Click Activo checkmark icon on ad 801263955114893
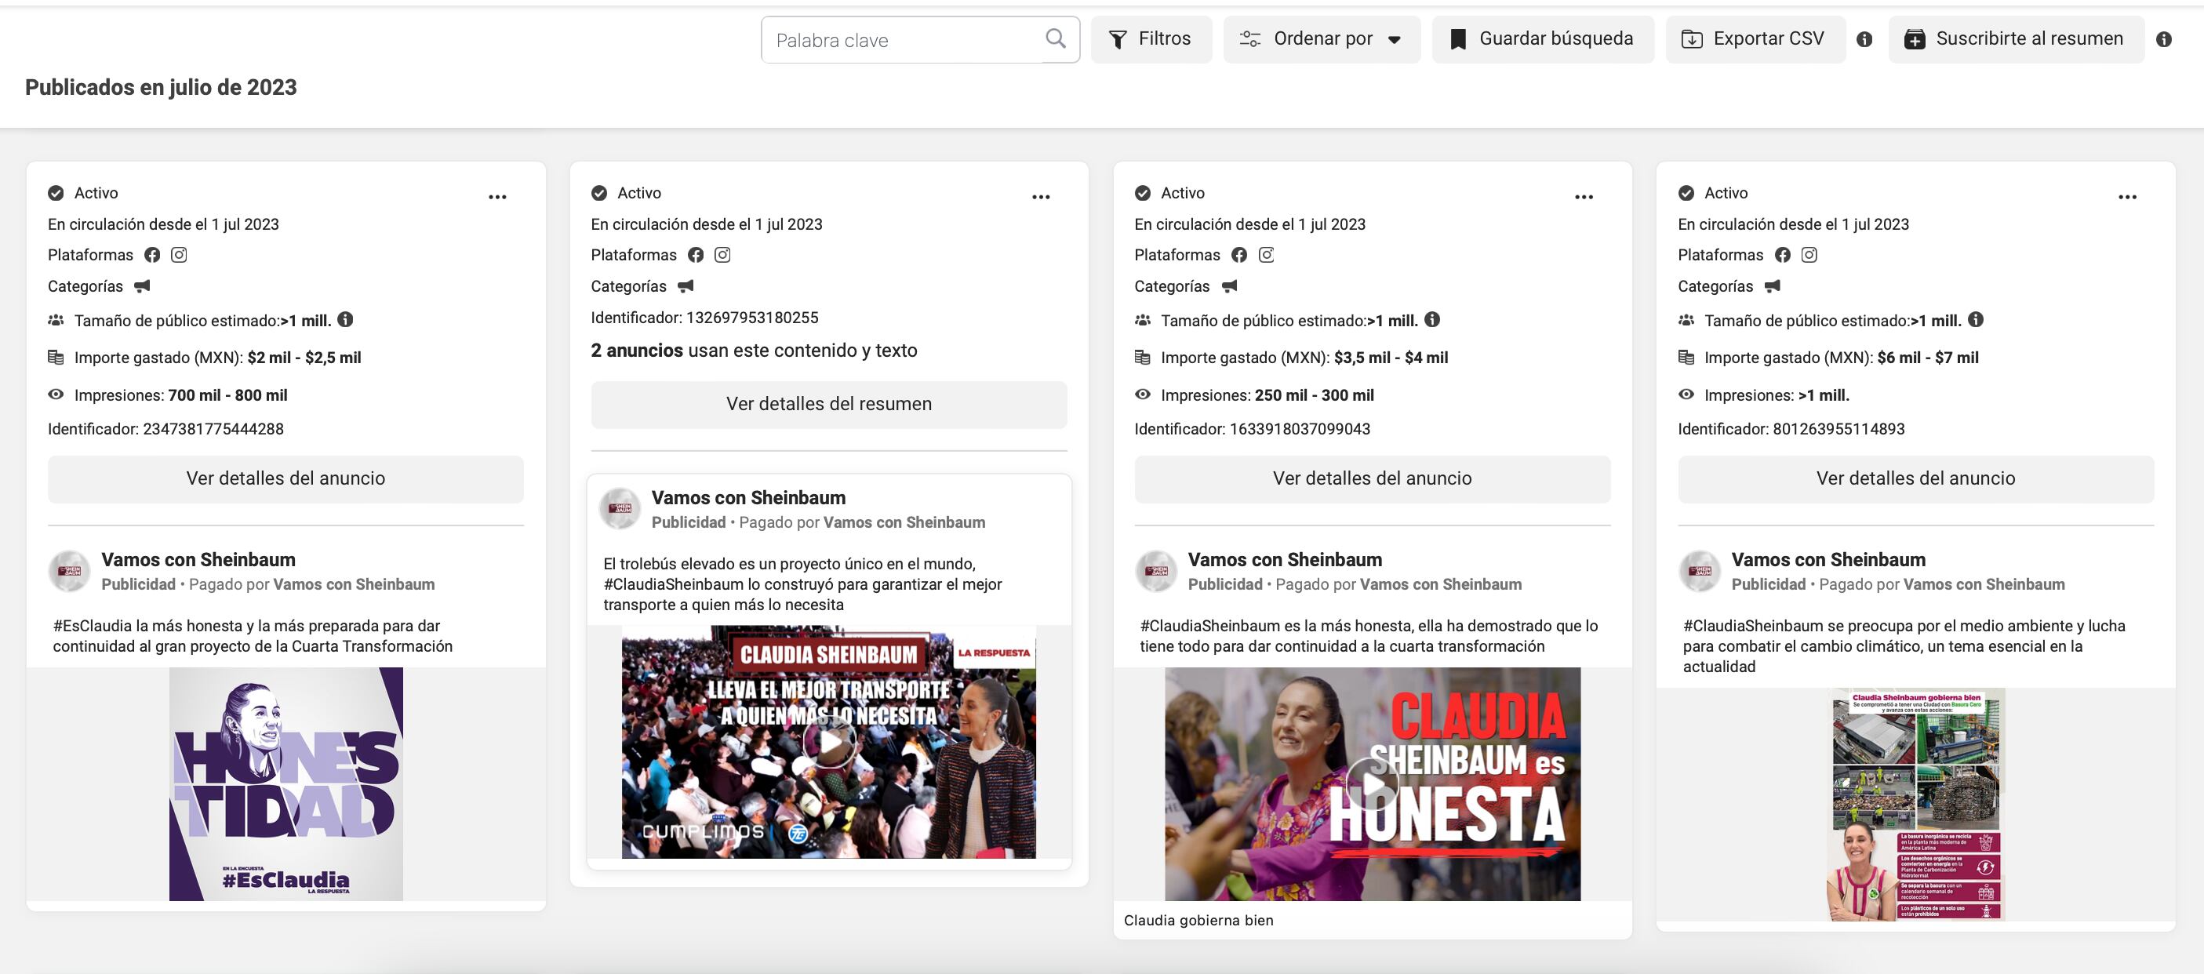This screenshot has width=2204, height=974. coord(1686,193)
